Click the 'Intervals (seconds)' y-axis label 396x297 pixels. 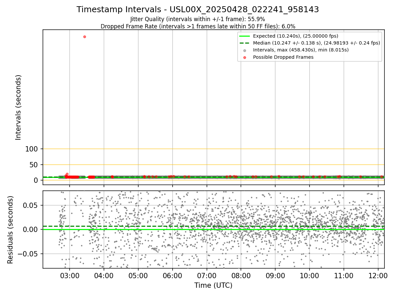(x=18, y=107)
